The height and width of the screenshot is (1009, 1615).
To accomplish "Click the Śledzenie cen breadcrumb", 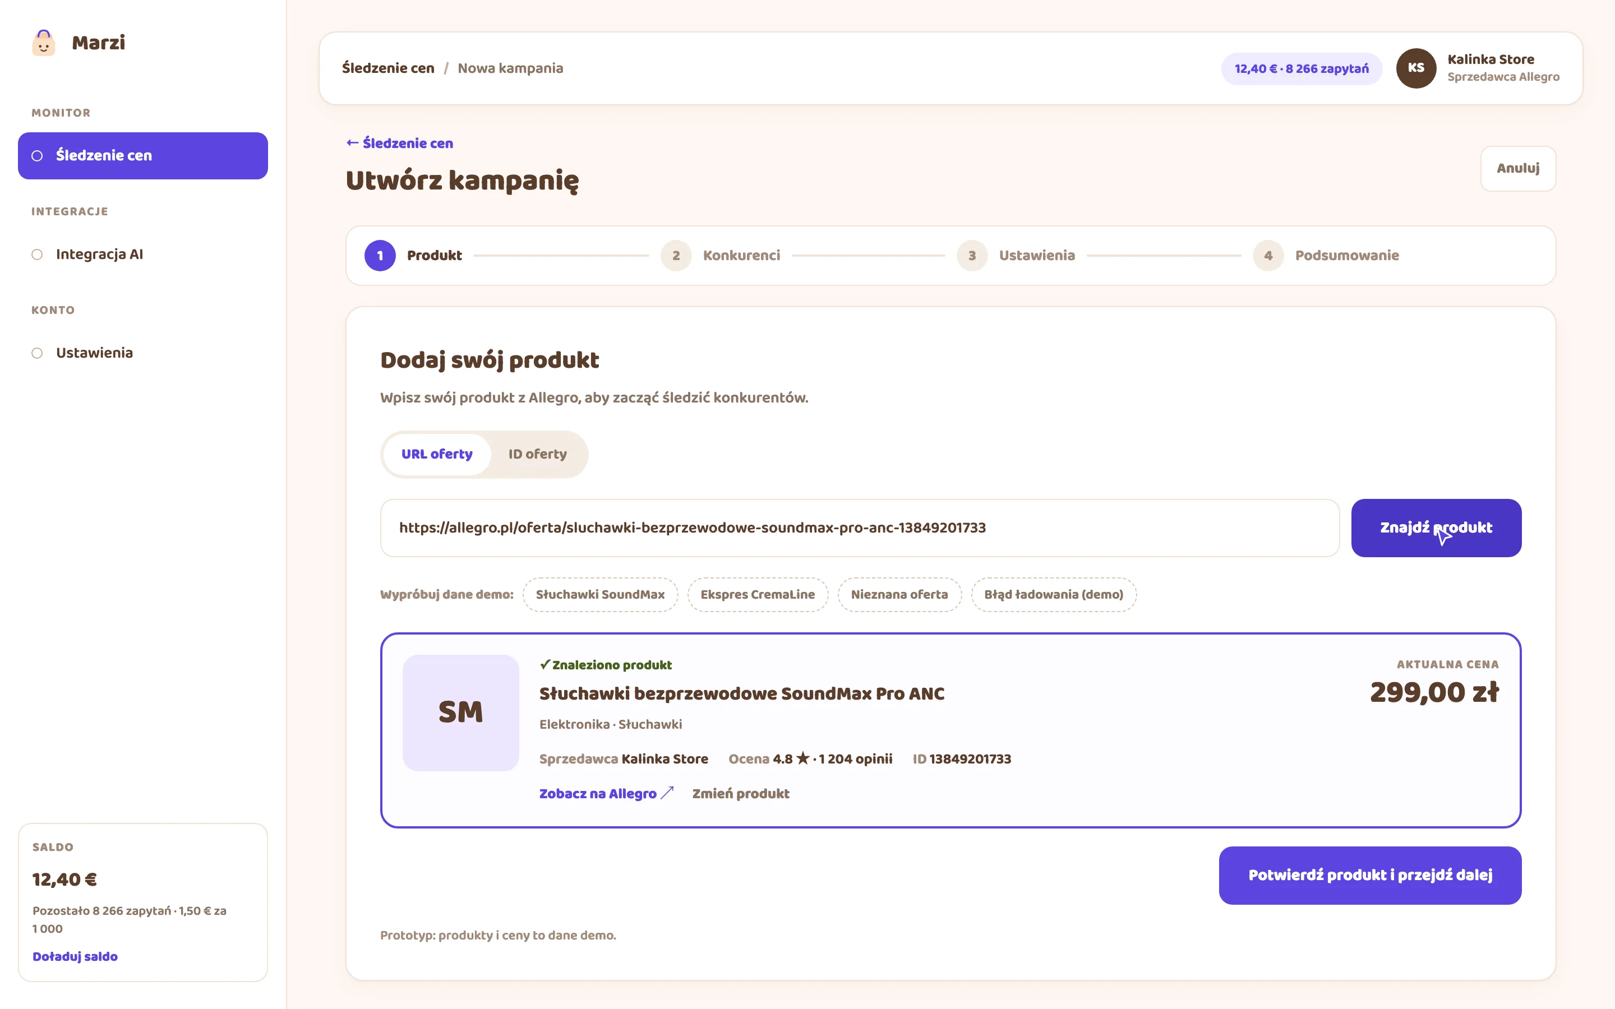I will 387,68.
